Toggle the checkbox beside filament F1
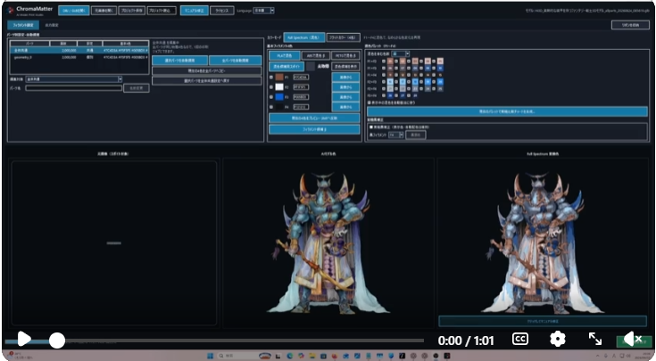This screenshot has width=656, height=361. (x=271, y=78)
